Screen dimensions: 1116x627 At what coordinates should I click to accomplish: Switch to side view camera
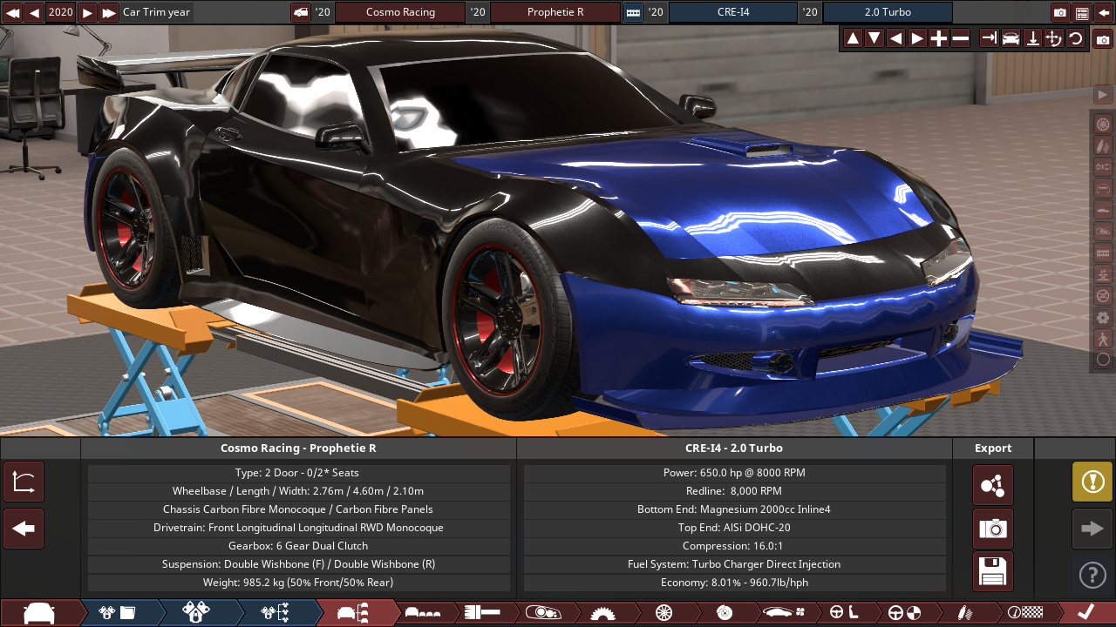point(989,38)
